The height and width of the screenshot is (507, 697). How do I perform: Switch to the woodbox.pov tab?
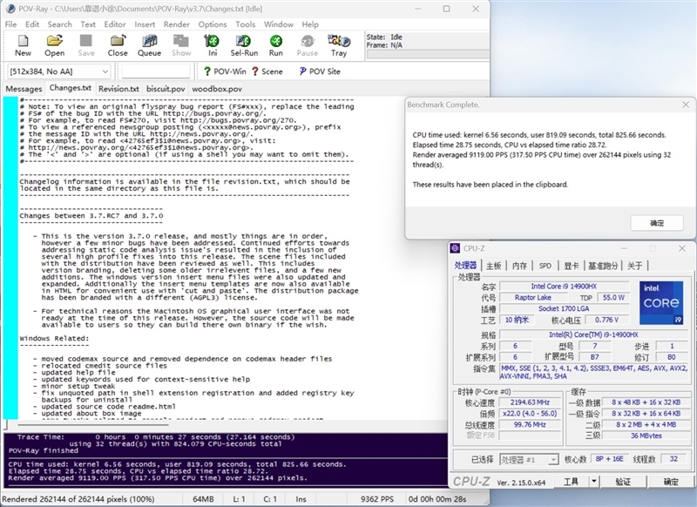pos(217,89)
